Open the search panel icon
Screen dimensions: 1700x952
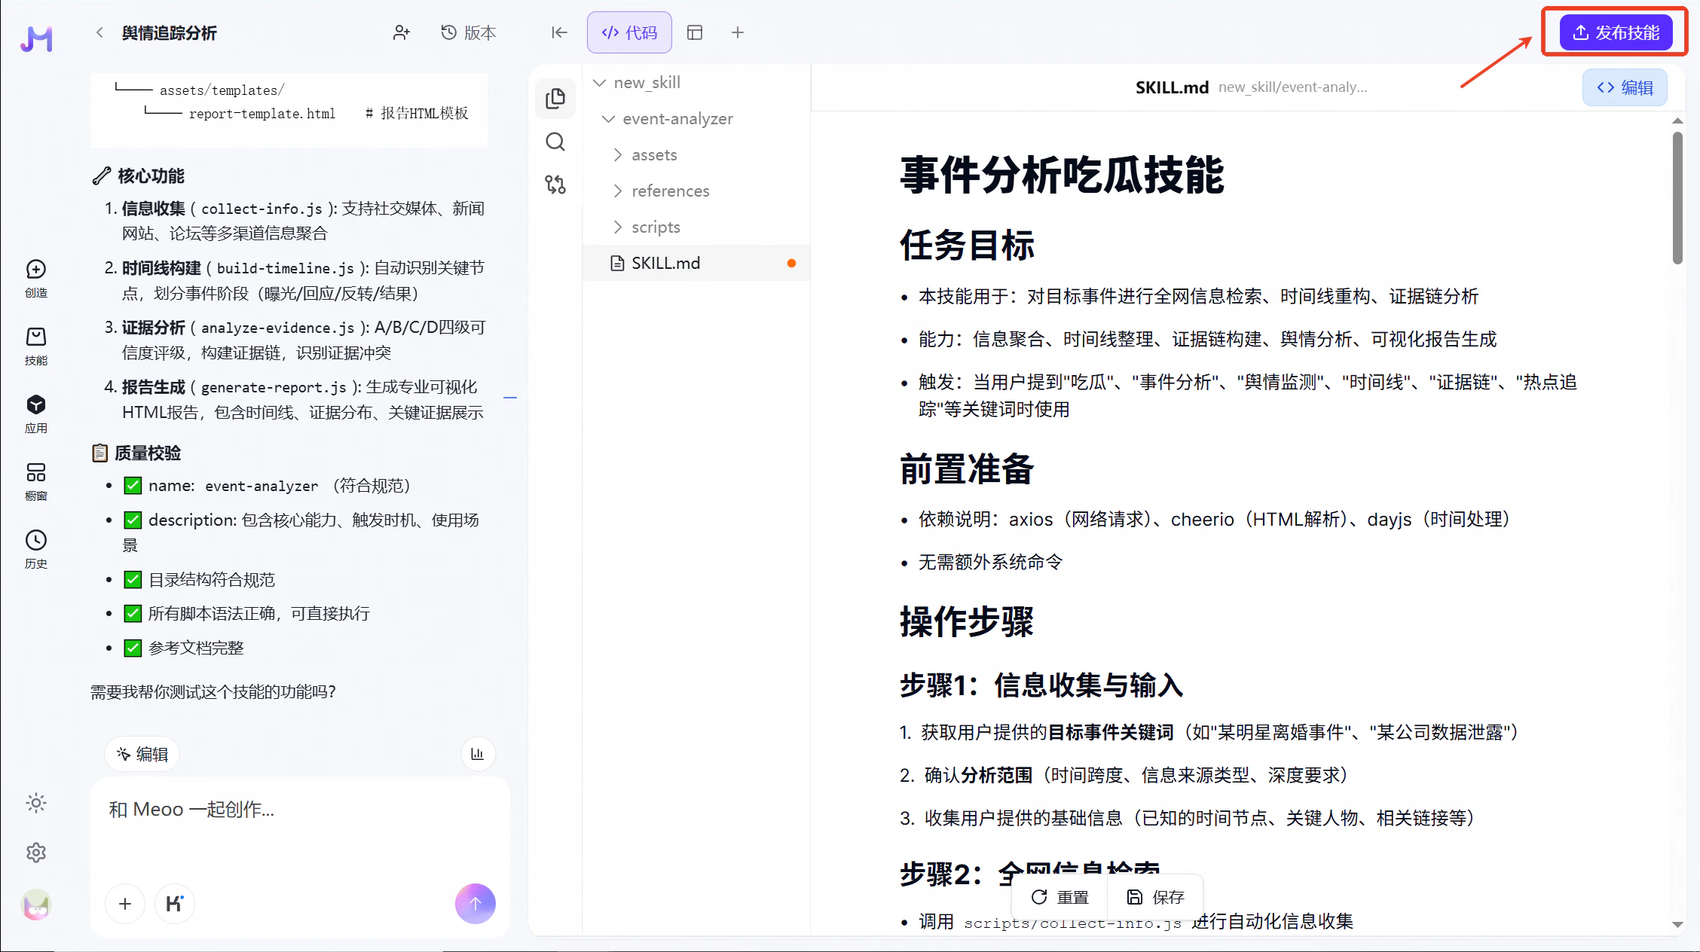pyautogui.click(x=555, y=142)
